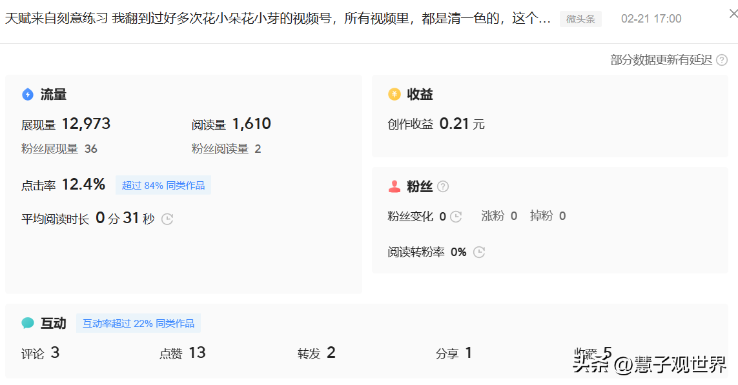738x385 pixels.
Task: Click the 微头条 tag label
Action: tap(580, 19)
